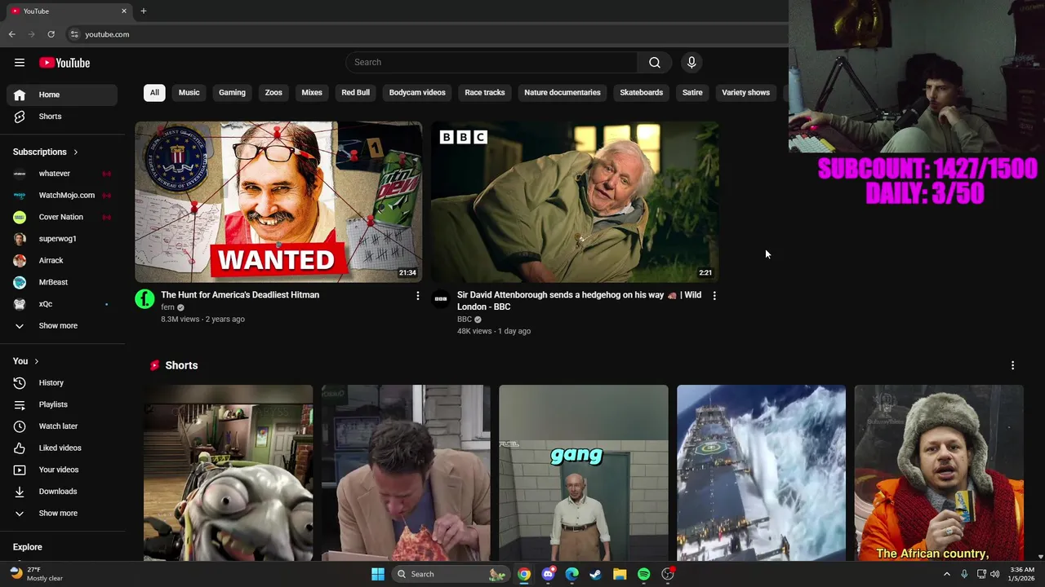Open Shorts in the sidebar
Screen dimensions: 1045x587
(x=62, y=117)
